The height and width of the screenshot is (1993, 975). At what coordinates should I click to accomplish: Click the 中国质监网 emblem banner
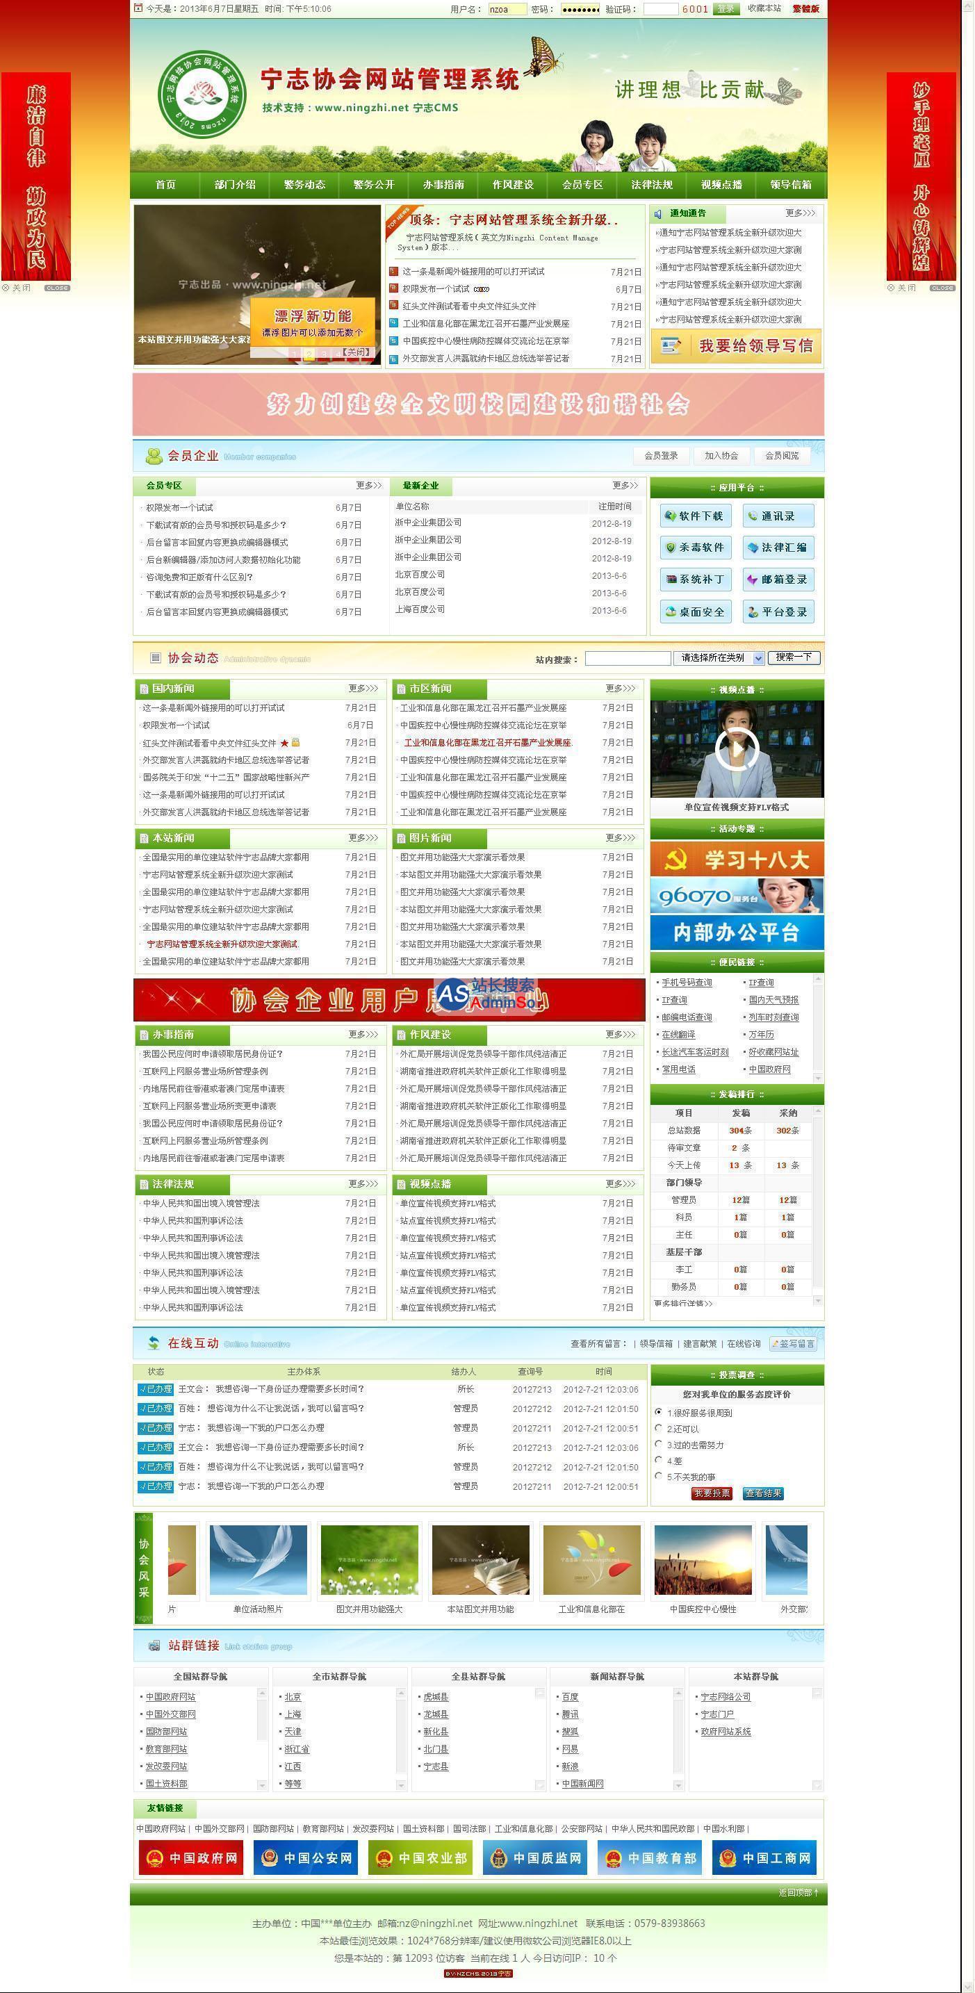tap(534, 1857)
